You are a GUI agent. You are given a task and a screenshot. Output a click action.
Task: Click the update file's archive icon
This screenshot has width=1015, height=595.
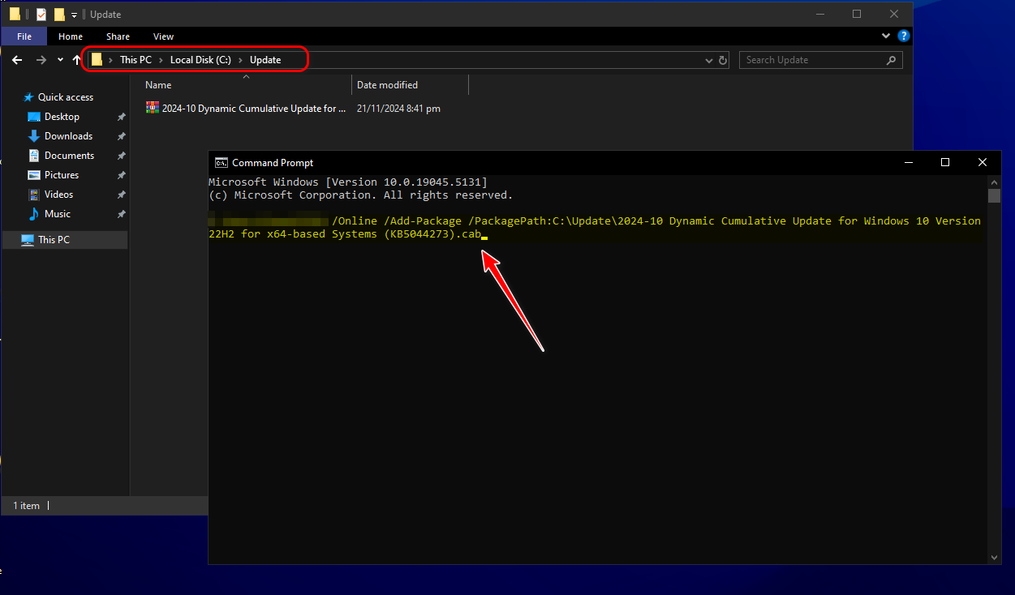click(x=153, y=108)
